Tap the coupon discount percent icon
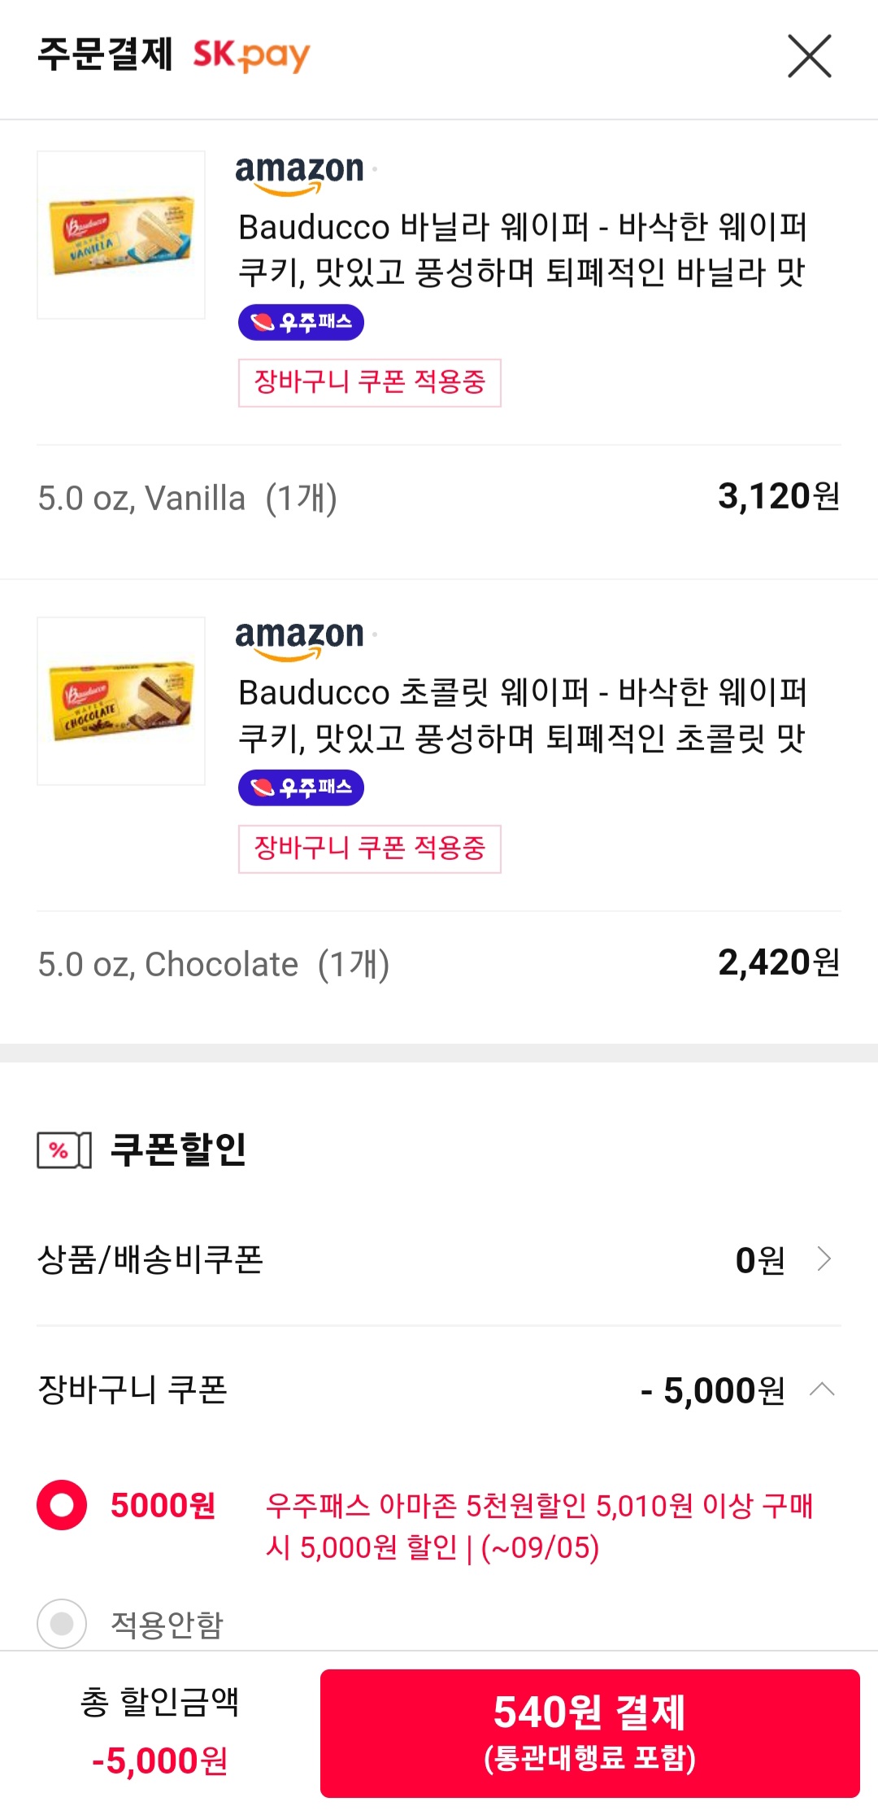This screenshot has height=1815, width=878. pos(63,1150)
